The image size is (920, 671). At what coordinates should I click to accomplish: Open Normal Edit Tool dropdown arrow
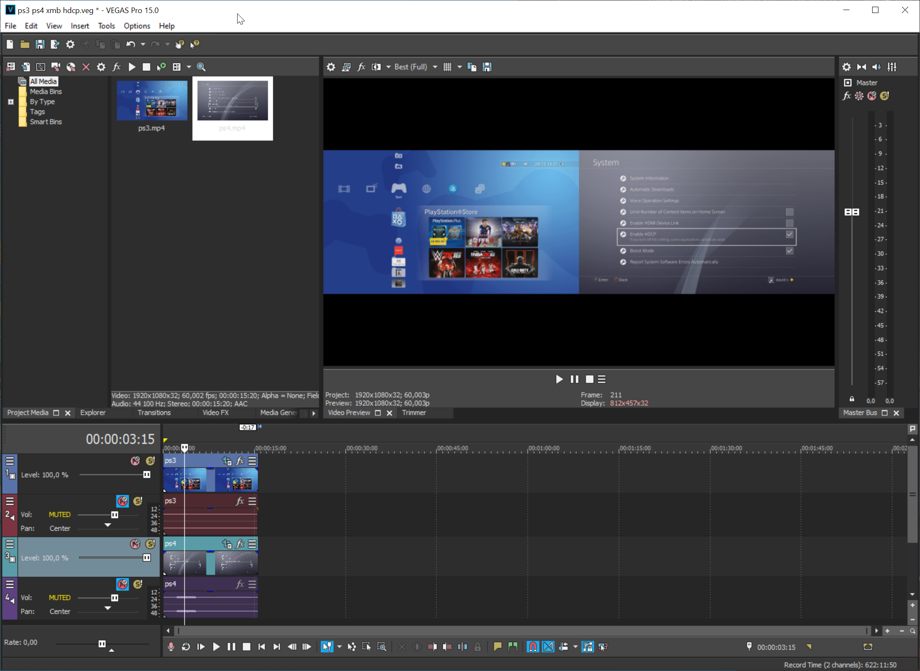click(x=340, y=647)
